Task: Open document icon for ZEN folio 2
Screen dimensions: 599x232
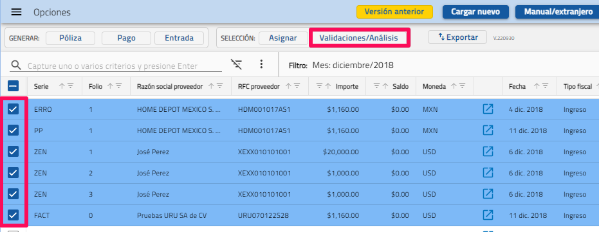Action: 488,173
